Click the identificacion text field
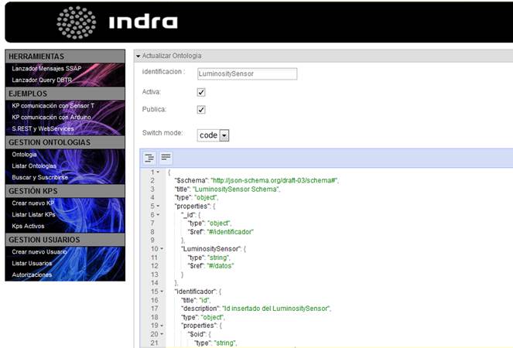Viewport: 513px width, 348px height. (247, 73)
